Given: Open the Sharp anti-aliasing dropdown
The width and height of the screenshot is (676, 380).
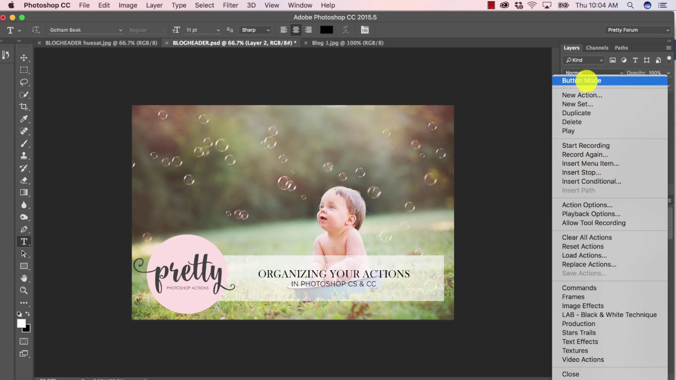Looking at the screenshot, I should point(256,30).
